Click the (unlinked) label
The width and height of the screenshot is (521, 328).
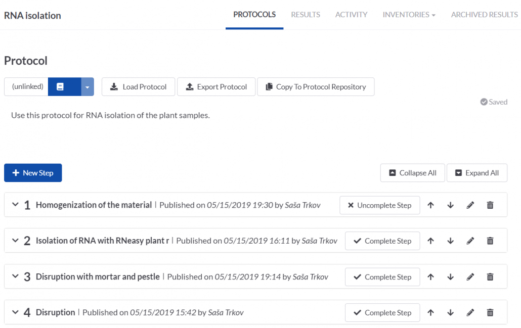pos(26,86)
